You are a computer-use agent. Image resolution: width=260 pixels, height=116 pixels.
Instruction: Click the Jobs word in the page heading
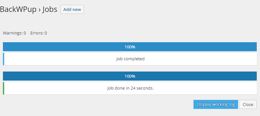click(x=50, y=10)
